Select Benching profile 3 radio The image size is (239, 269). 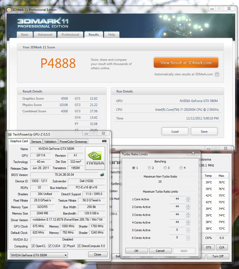point(165,168)
